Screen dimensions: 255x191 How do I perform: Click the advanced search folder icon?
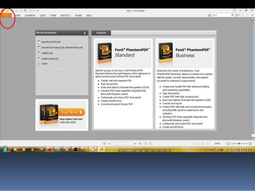(x=209, y=15)
